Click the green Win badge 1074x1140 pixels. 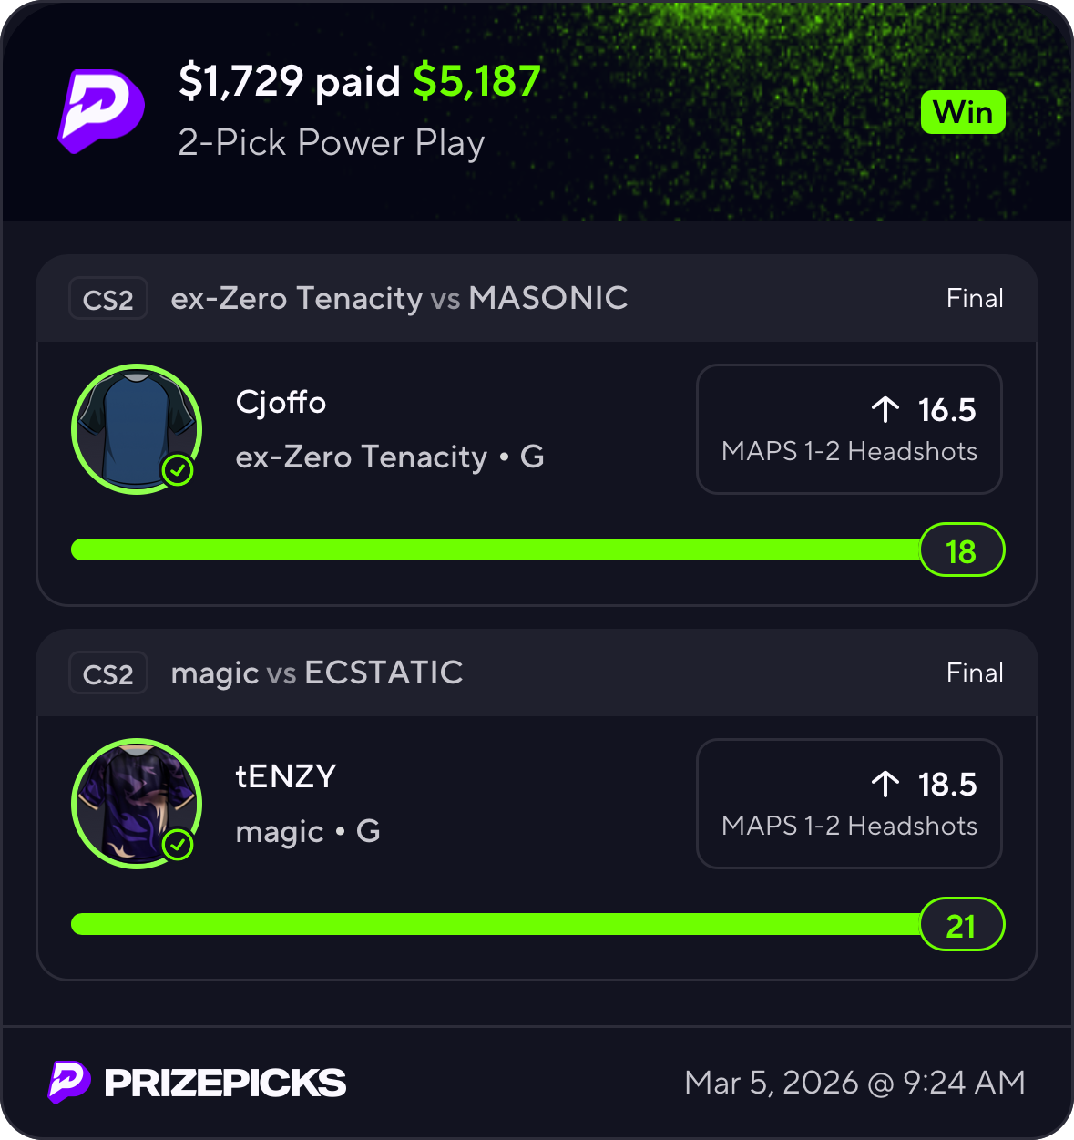pos(963,113)
